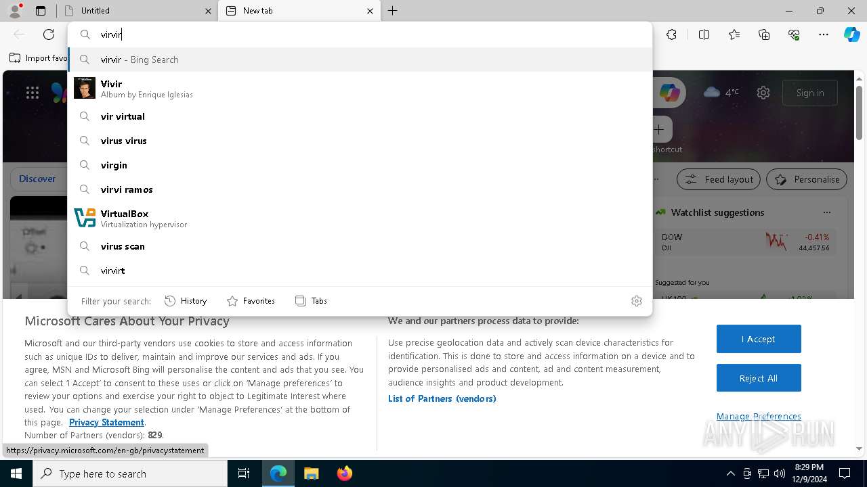
Task: Open the weather widget showing 4°C
Action: 721,93
